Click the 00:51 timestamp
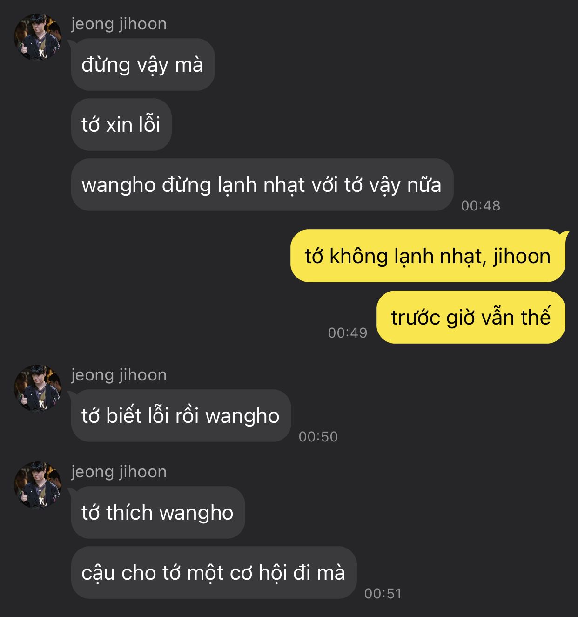 [383, 593]
